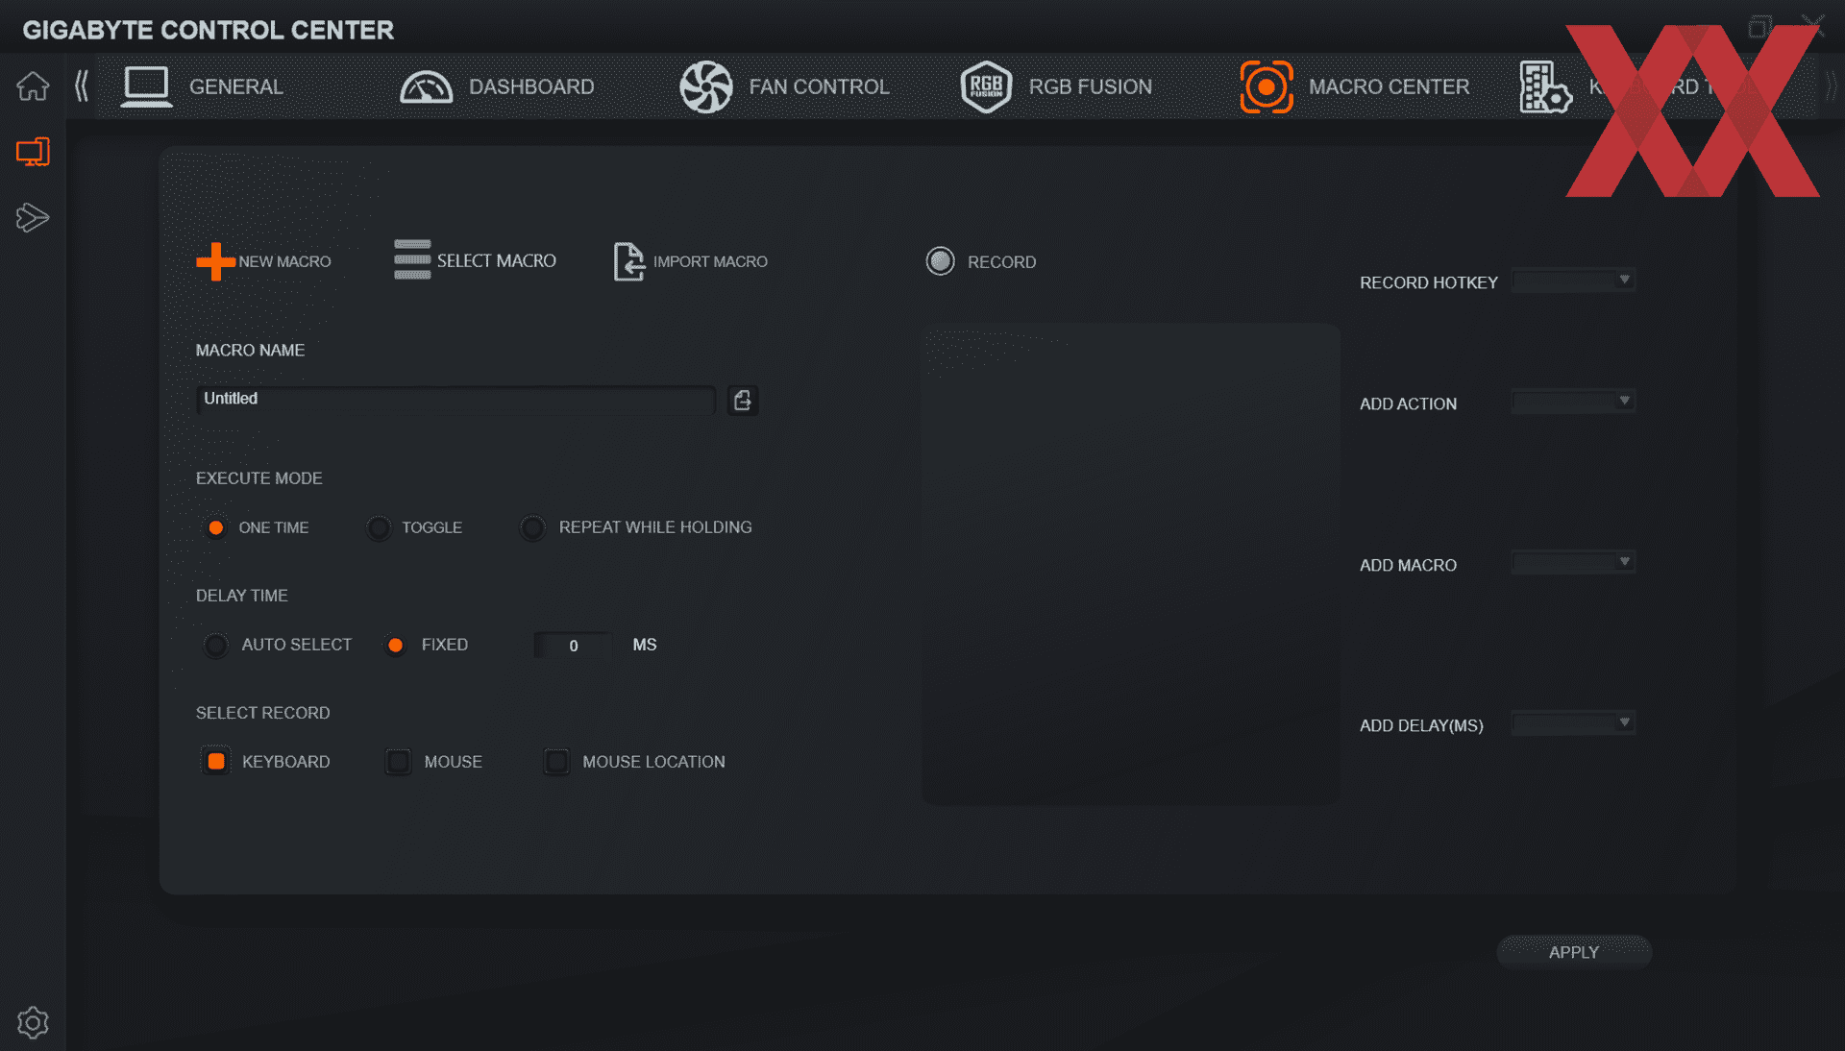
Task: Click the Select Macro list icon
Action: 412,260
